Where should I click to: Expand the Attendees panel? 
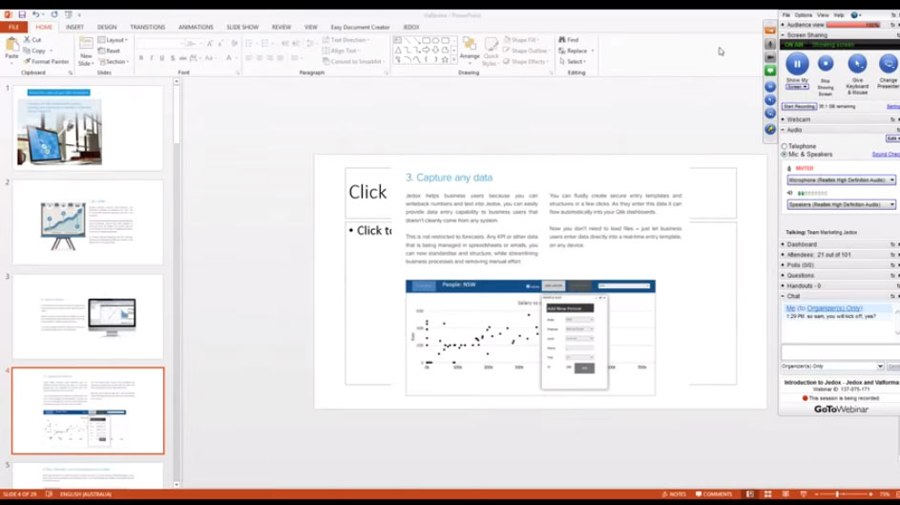(x=784, y=255)
